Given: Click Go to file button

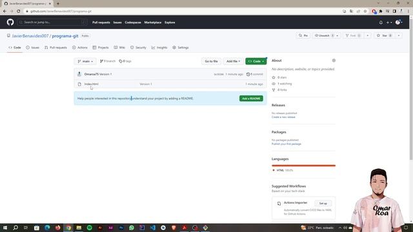Looking at the screenshot, I should click(x=211, y=61).
